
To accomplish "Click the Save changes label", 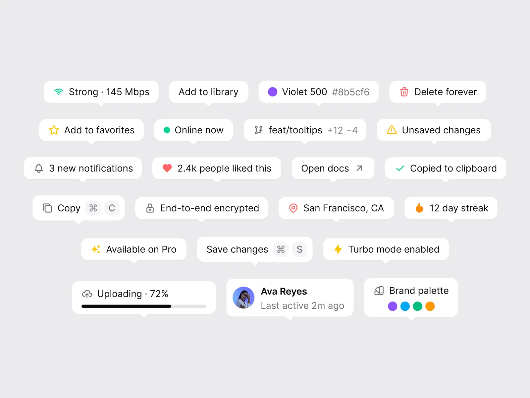I will 237,249.
